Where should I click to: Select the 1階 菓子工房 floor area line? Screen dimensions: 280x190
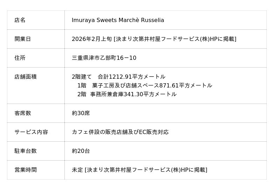tap(145, 86)
